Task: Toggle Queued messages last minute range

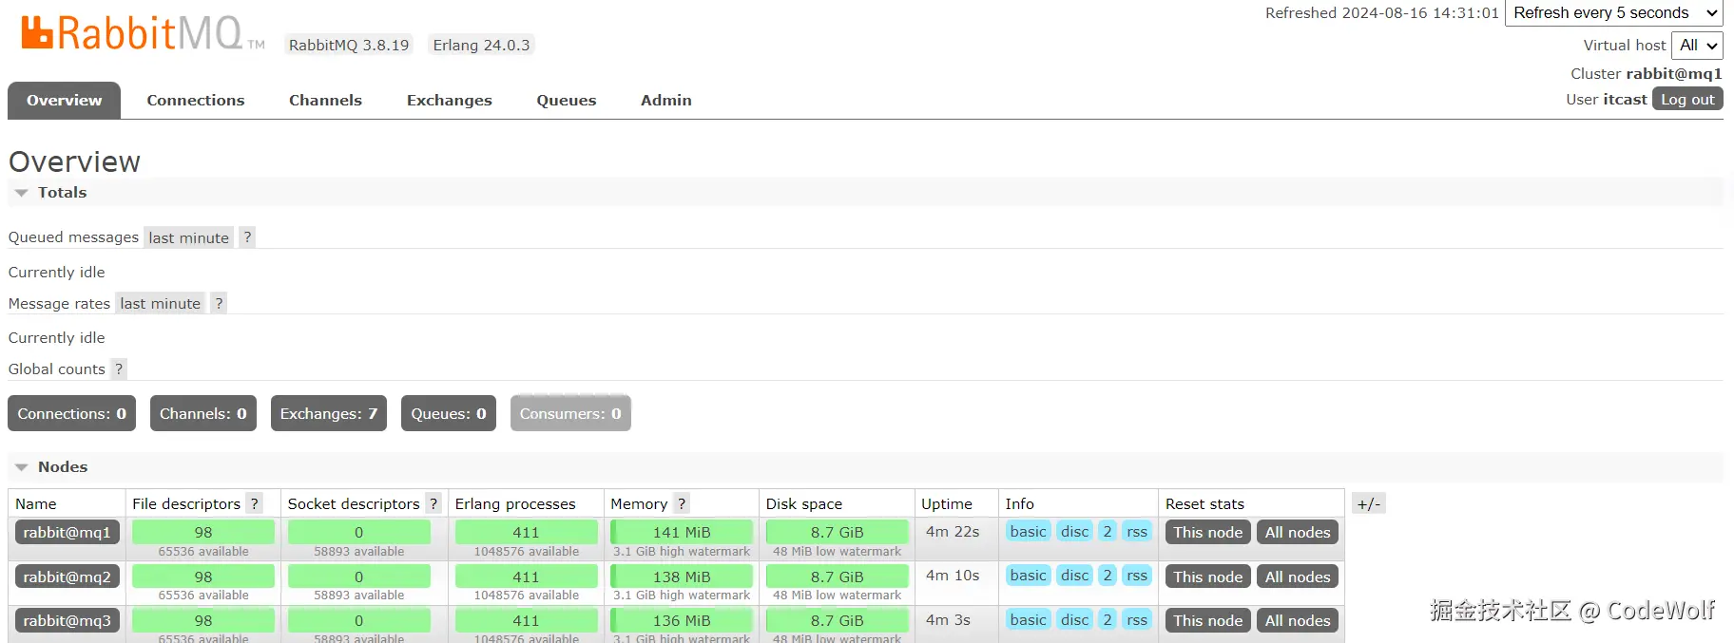Action: click(188, 237)
